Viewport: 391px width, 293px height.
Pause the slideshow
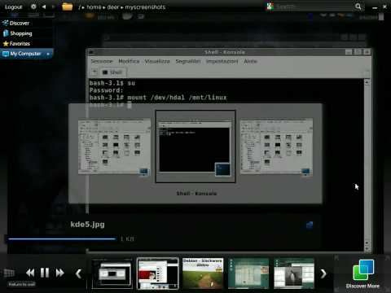coord(45,273)
